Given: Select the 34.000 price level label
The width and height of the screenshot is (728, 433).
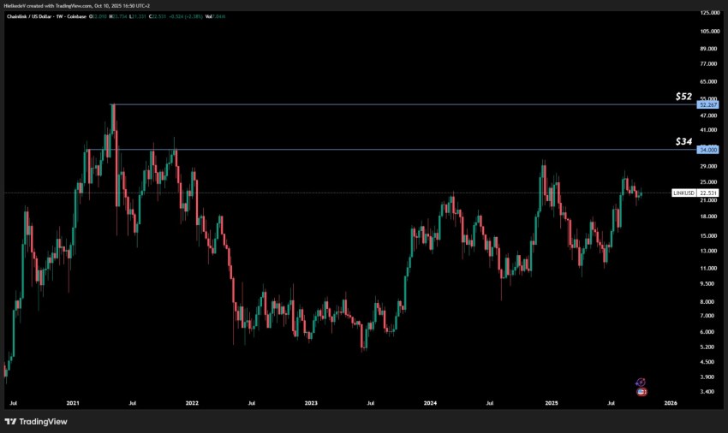Looking at the screenshot, I should point(707,150).
